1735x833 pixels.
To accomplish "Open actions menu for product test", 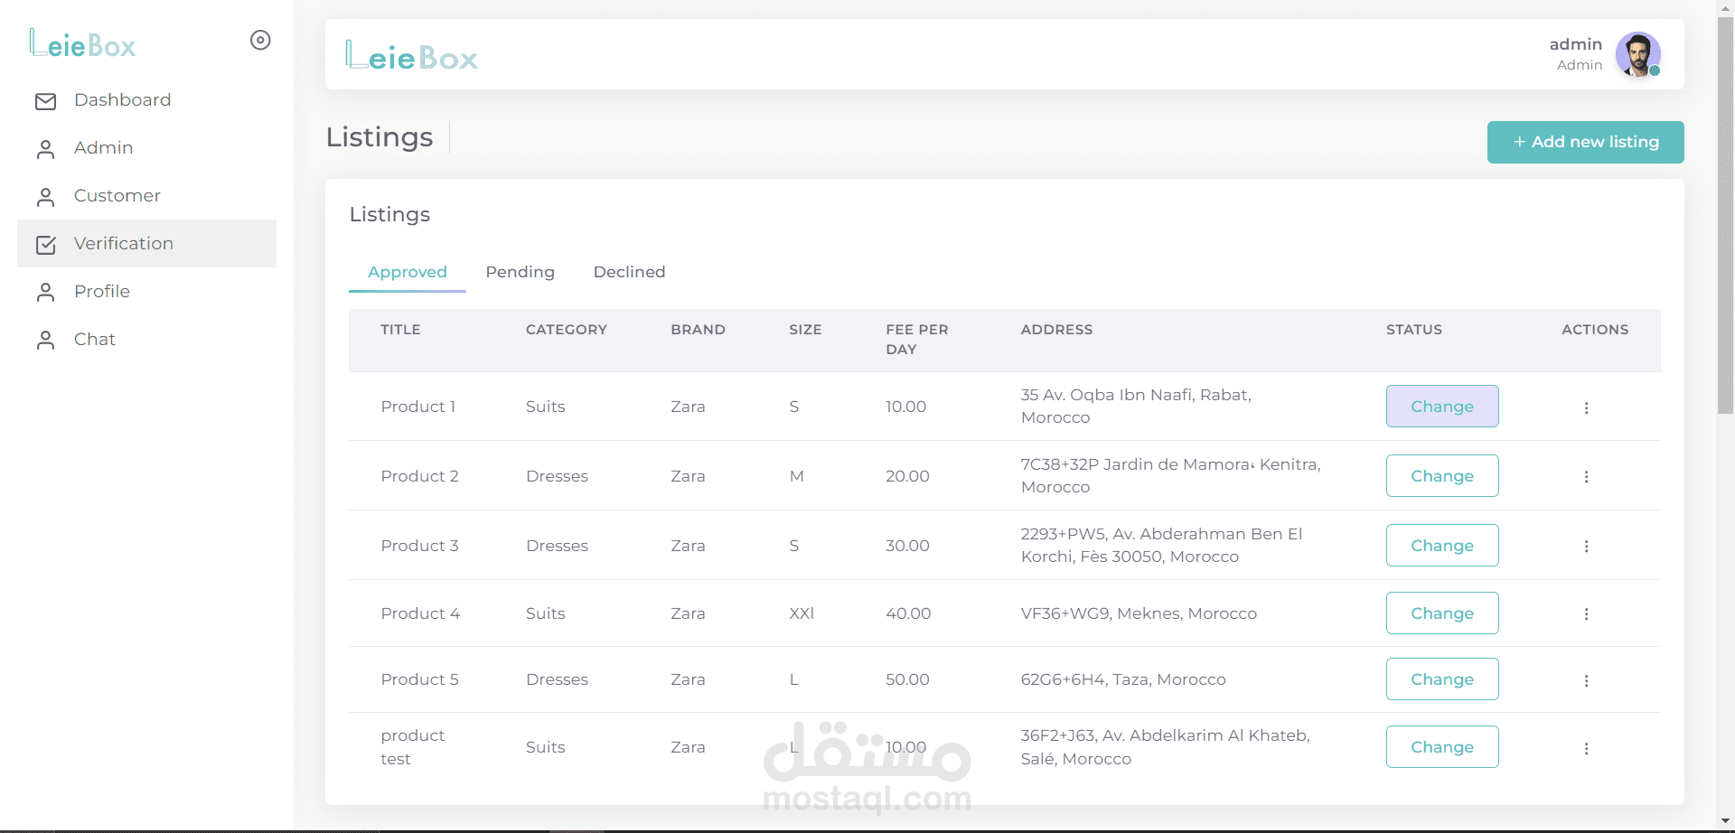I will pos(1586,748).
